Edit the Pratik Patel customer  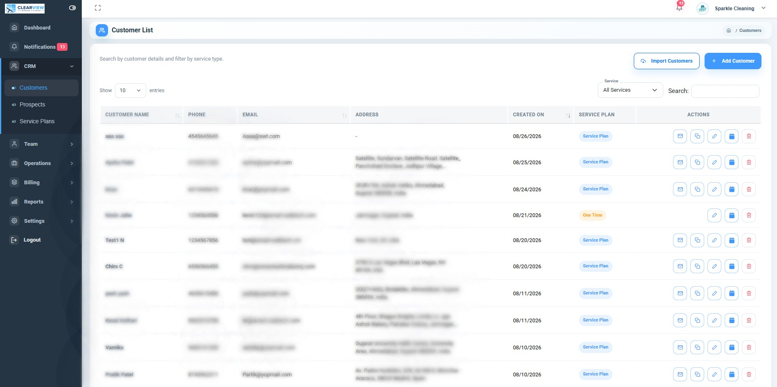pyautogui.click(x=714, y=375)
